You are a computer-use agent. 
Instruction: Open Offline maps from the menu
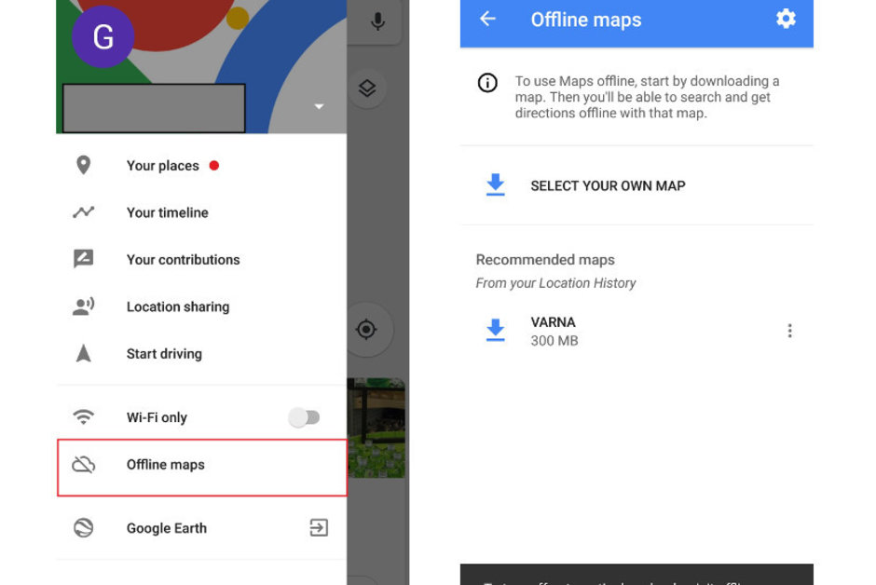[201, 468]
